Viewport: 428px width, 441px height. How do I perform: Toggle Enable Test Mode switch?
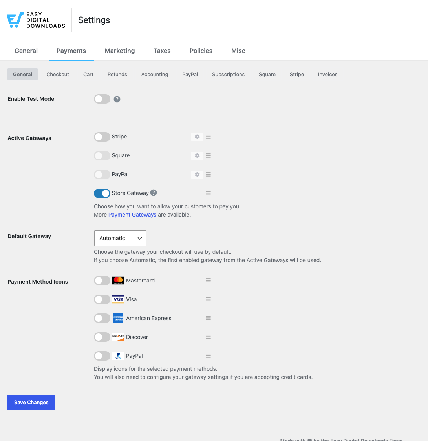click(102, 99)
